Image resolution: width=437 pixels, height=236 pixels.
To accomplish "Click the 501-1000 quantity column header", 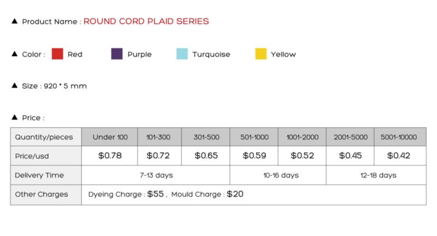I will (x=254, y=137).
